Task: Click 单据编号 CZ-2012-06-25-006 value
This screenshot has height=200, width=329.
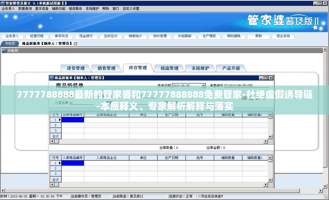Action: 238,85
